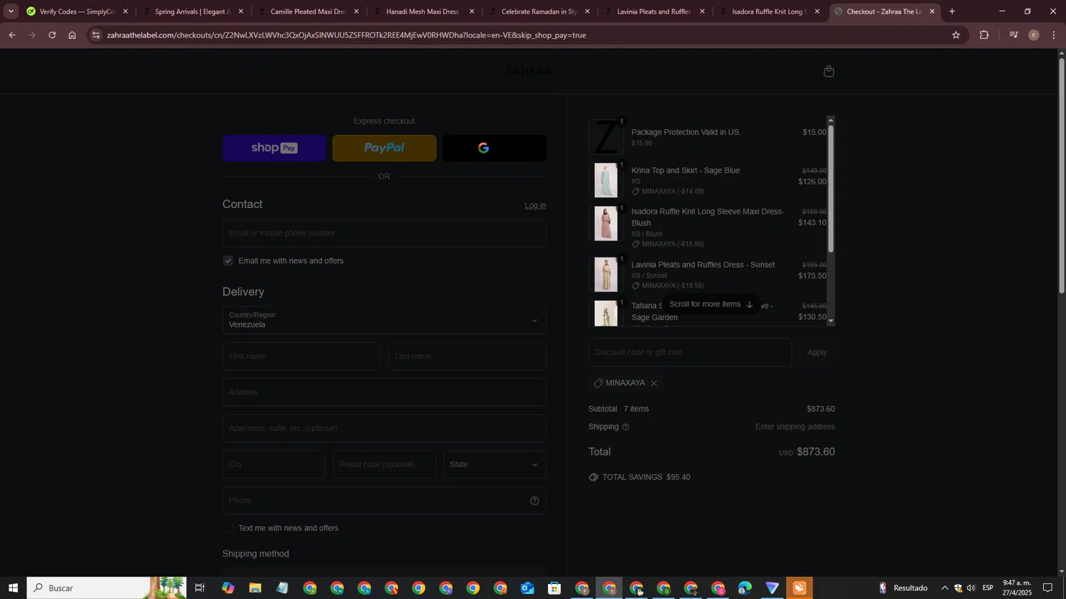
Task: Pay with Shop Pay express checkout
Action: 274,148
